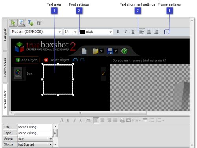Switch to the Control Areas tab
Viewport: 197px width, 148px height.
click(5, 67)
